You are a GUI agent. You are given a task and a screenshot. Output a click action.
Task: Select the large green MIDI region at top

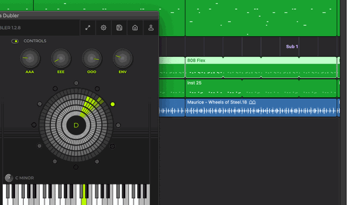click(x=261, y=18)
